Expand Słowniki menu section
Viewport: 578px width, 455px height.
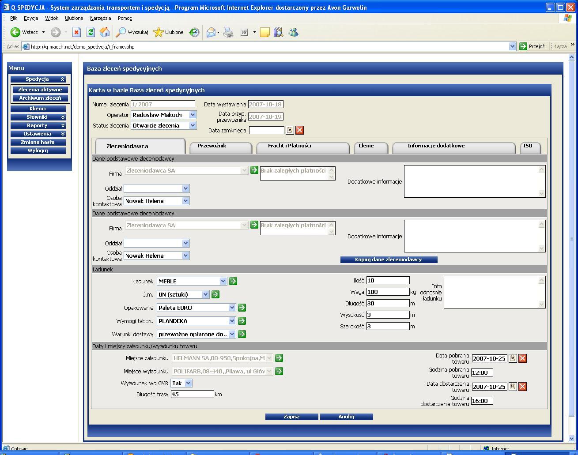[x=38, y=117]
